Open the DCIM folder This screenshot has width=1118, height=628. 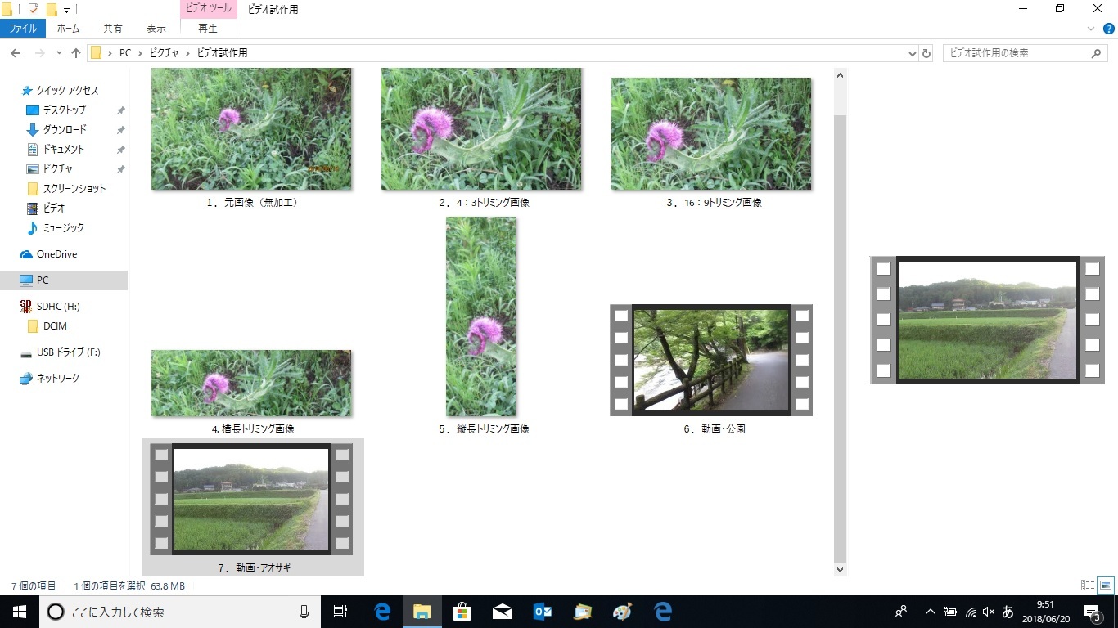55,326
